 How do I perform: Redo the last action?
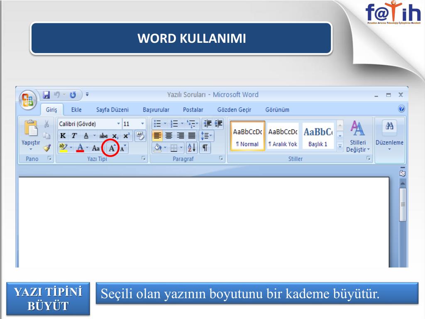pos(73,95)
